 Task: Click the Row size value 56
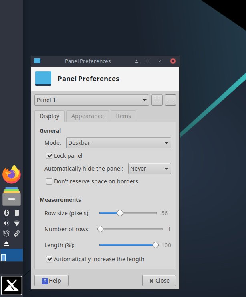tap(165, 213)
